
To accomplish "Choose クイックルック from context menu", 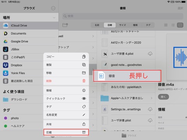I will coord(66,98).
